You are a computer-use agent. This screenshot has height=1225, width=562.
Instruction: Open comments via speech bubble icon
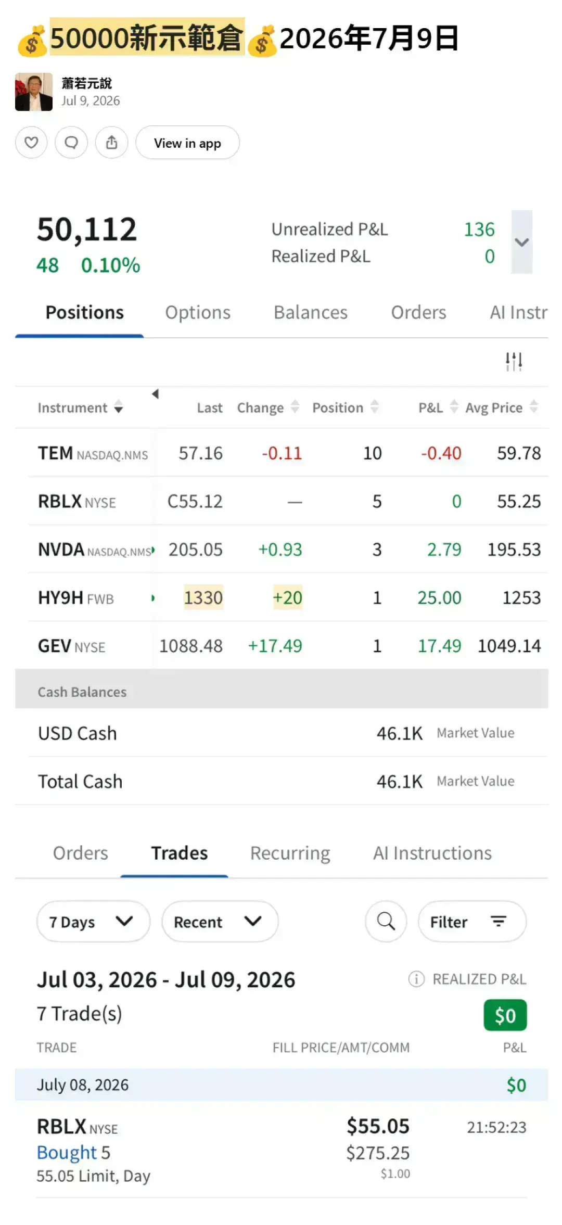click(71, 142)
